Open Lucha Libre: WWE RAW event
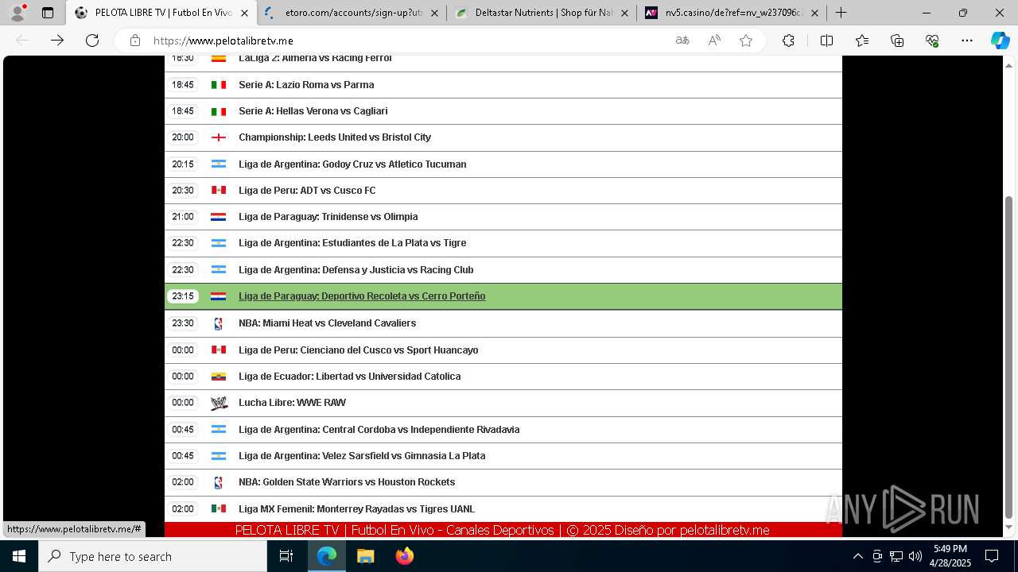Screen dimensions: 1018x572 click(x=293, y=403)
